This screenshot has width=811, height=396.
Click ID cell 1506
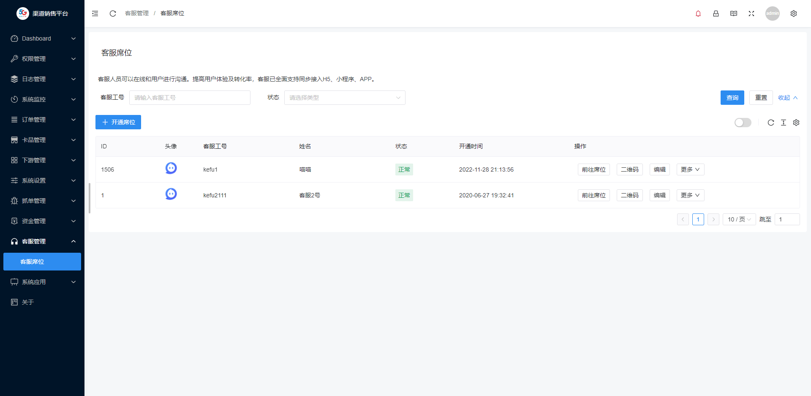(108, 169)
